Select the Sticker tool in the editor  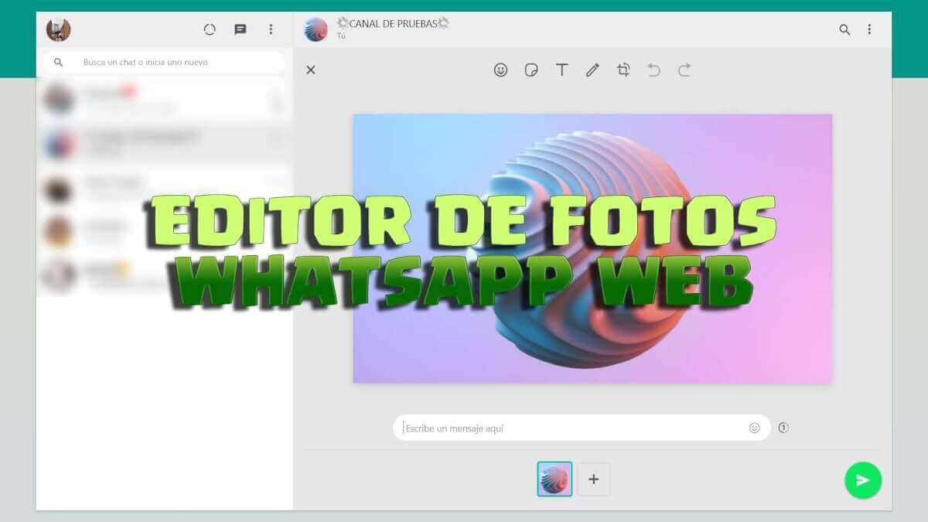coord(531,70)
